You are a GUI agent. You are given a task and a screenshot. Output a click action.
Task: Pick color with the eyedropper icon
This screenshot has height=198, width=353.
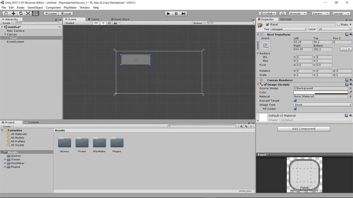pyautogui.click(x=351, y=92)
